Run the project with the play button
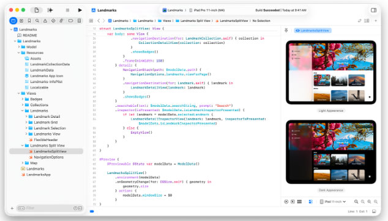 80,10
